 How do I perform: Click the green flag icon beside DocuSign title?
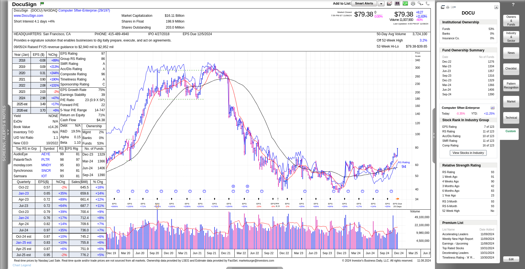pyautogui.click(x=42, y=4)
